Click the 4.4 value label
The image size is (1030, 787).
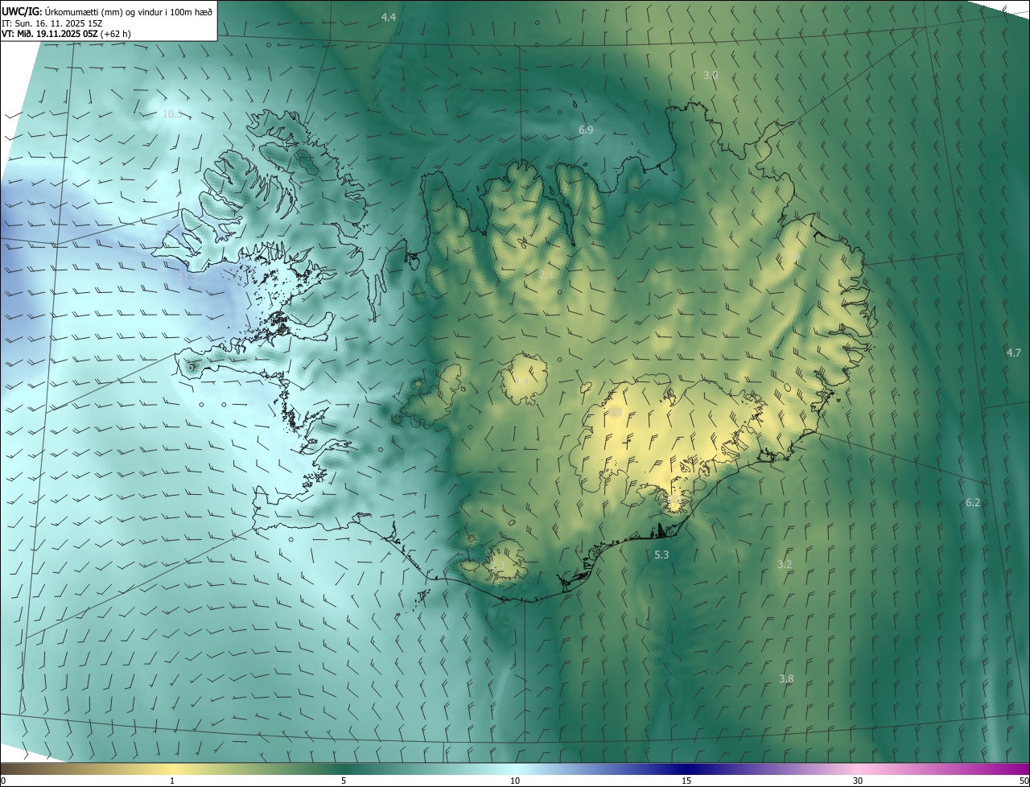[389, 17]
